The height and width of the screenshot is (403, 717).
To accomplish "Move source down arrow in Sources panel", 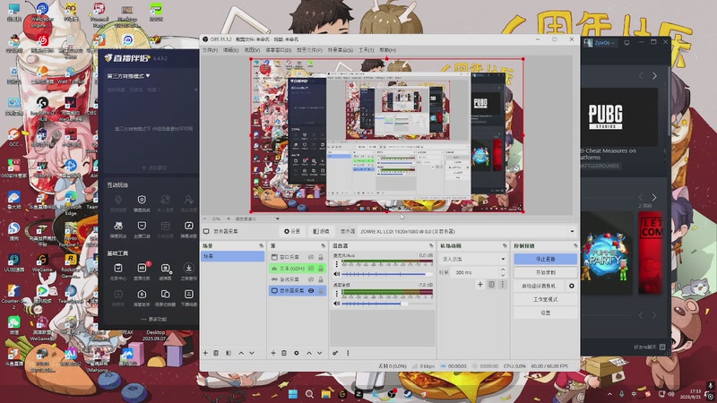I will point(320,353).
